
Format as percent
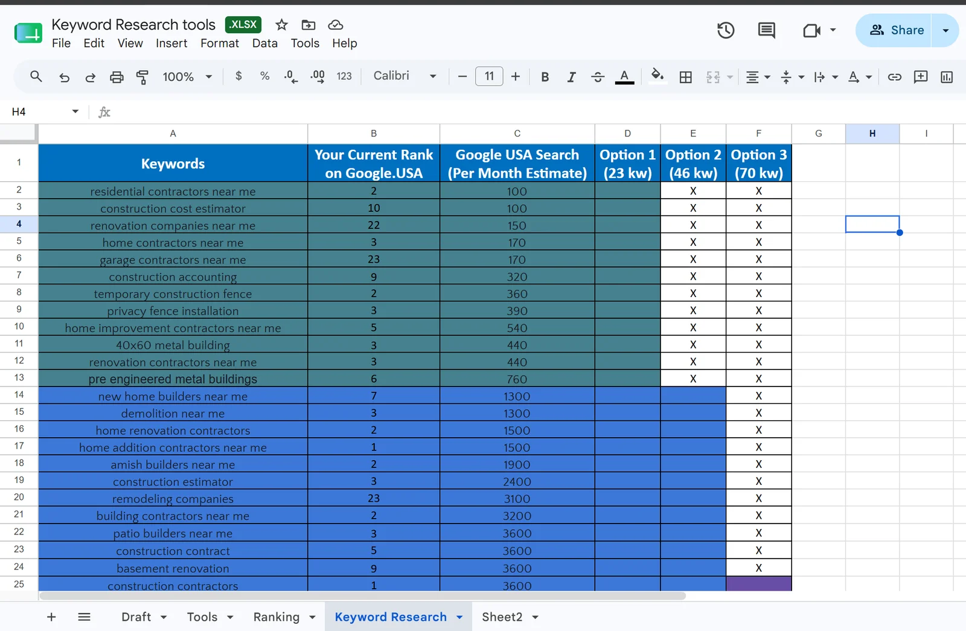[x=264, y=76]
